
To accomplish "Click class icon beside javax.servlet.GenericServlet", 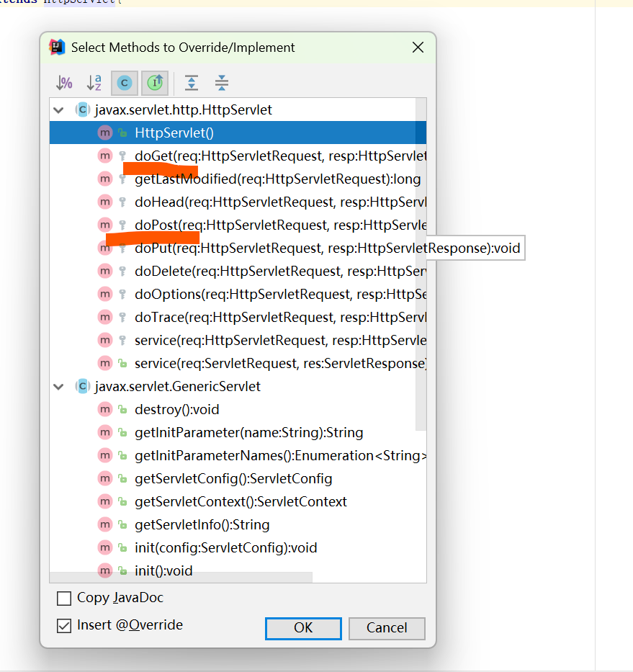I will tap(83, 386).
